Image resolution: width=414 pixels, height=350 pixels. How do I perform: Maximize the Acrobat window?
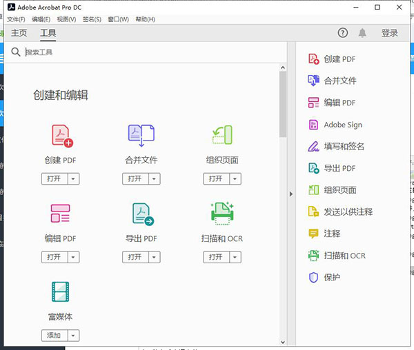click(x=377, y=7)
